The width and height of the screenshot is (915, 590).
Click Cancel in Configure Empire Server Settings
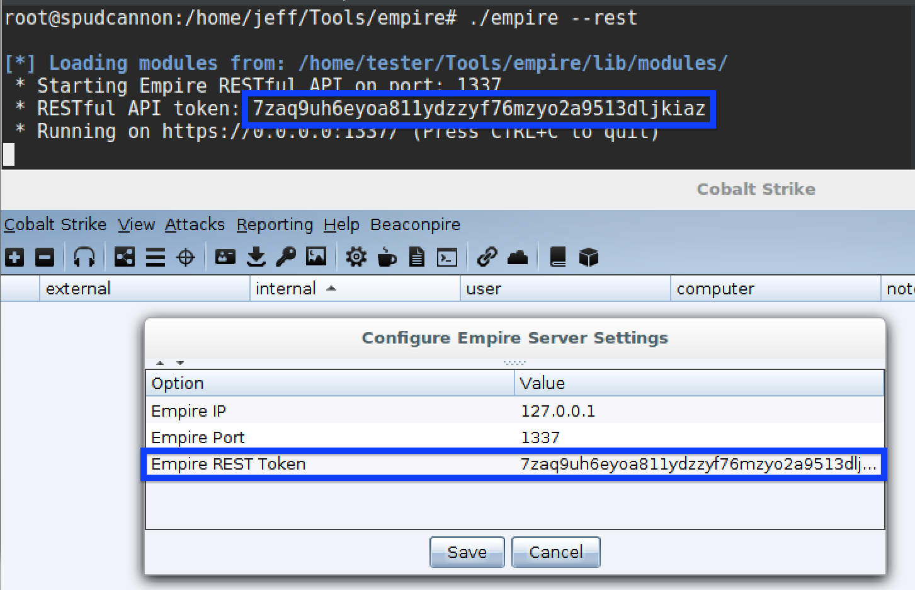pos(556,552)
